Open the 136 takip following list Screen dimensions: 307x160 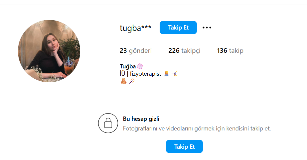(230, 50)
